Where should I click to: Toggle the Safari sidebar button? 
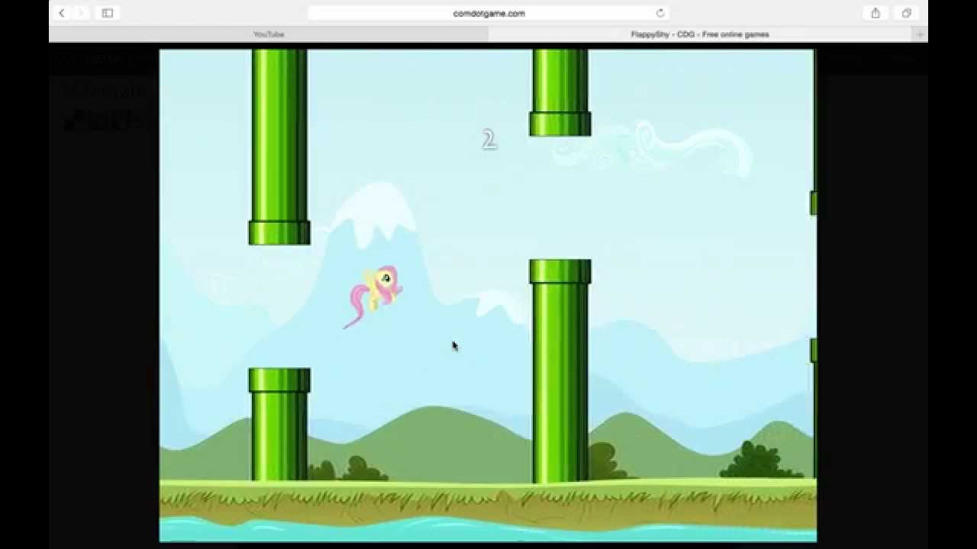(108, 13)
